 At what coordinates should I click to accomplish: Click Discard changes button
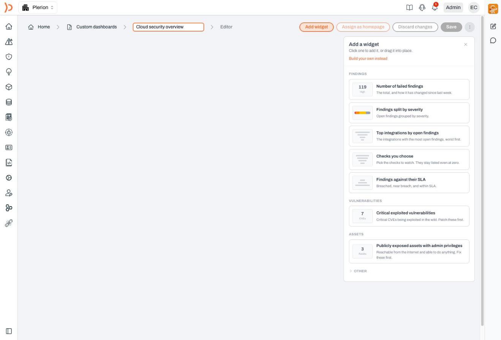pyautogui.click(x=415, y=27)
